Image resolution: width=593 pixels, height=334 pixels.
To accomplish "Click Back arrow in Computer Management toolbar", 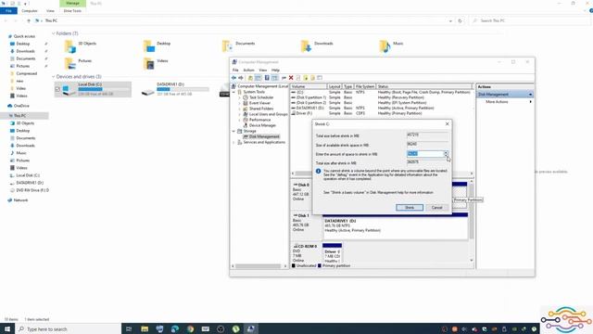I will pos(233,78).
